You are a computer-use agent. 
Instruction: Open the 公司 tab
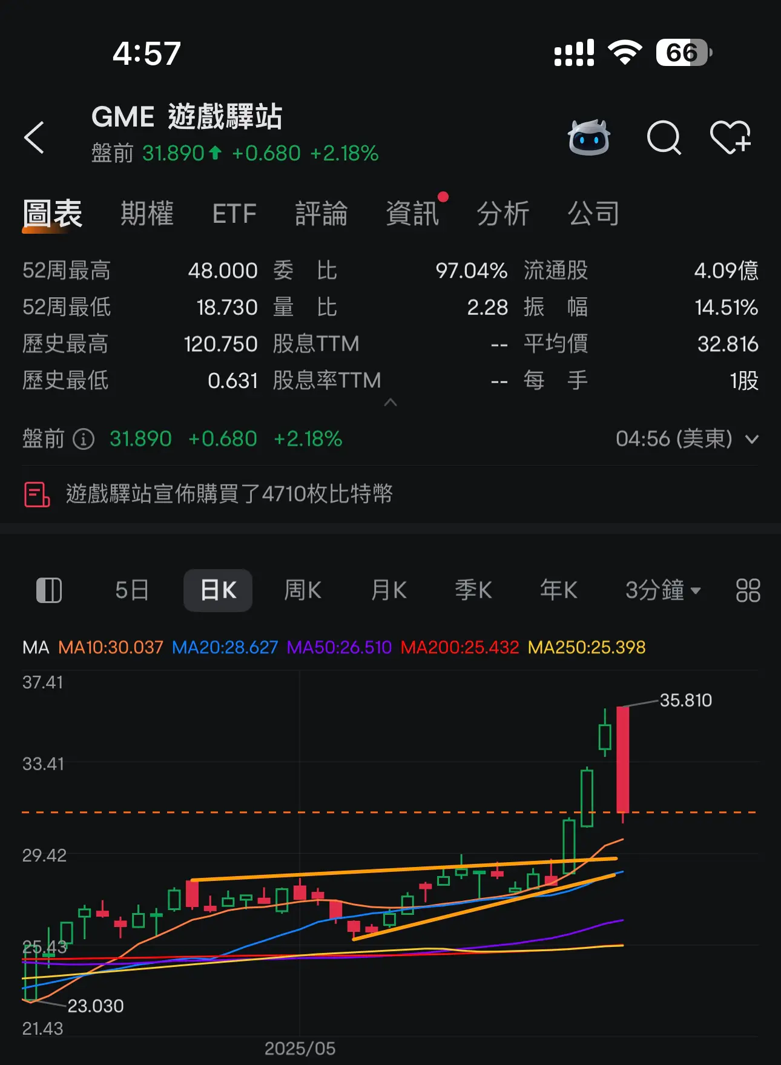coord(594,214)
